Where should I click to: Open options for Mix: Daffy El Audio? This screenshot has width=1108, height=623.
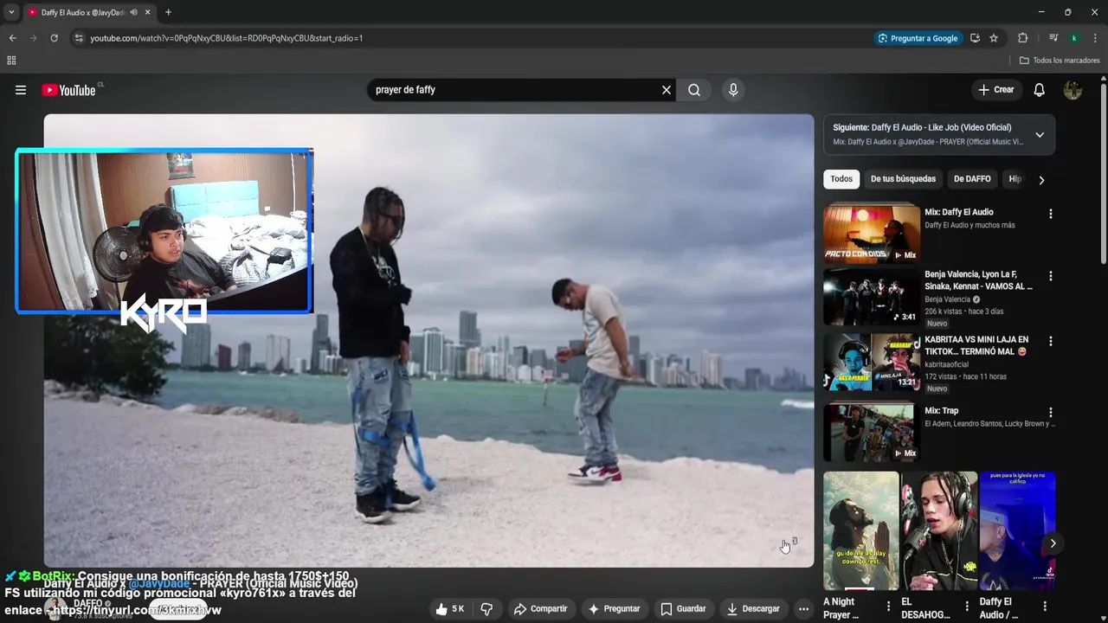(1051, 214)
